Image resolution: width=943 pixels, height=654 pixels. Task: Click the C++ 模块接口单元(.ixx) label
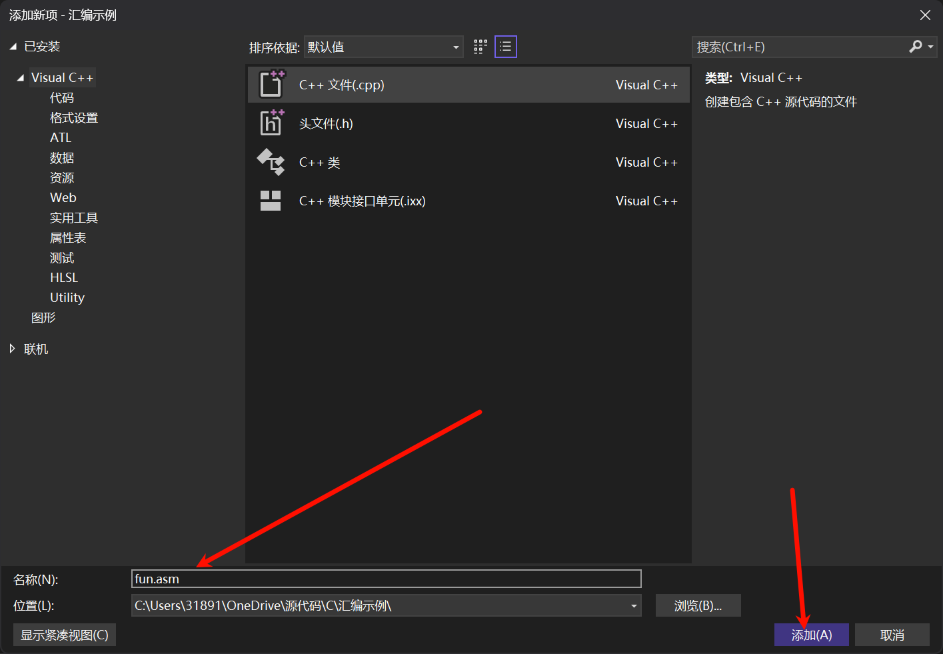362,201
